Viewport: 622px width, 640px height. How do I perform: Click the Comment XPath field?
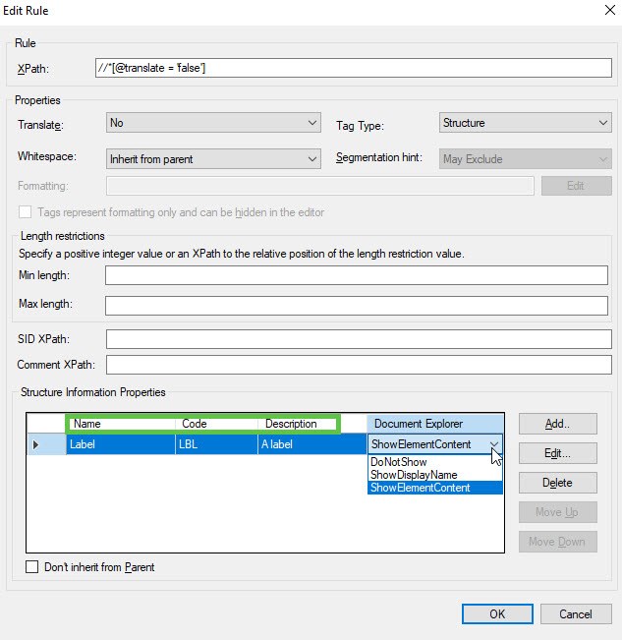pos(359,365)
